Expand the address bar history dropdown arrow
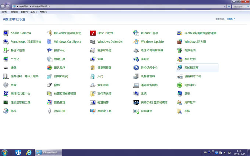 [x=225, y=7]
